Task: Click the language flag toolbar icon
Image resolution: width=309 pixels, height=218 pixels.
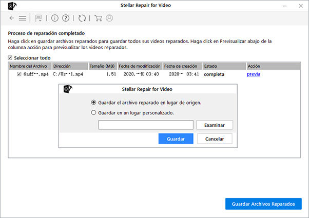Action: (x=38, y=18)
